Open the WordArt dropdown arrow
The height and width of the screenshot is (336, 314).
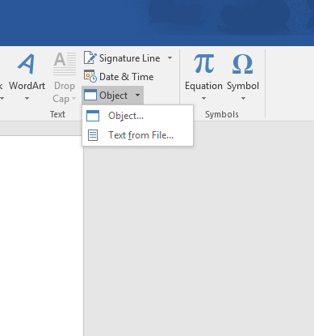[x=27, y=99]
